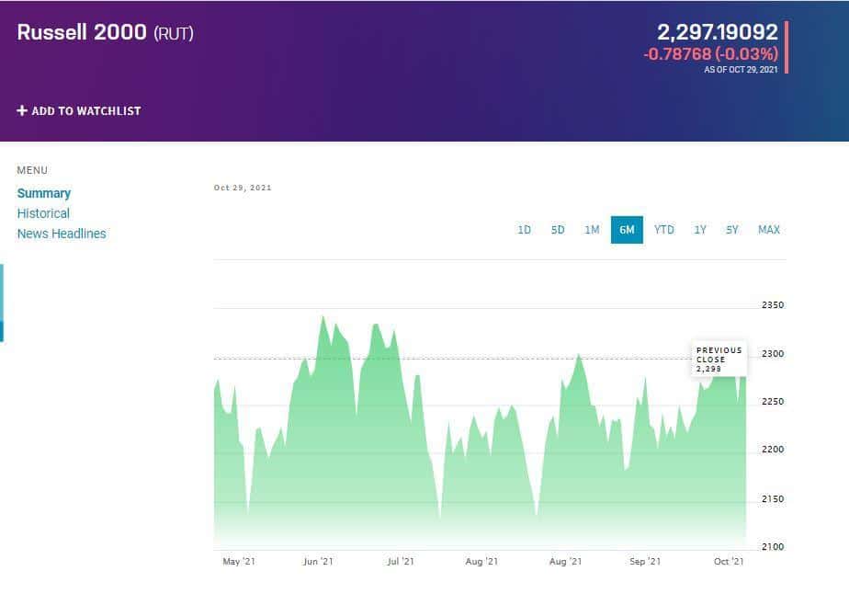849x594 pixels.
Task: Click the June 2021 peak on chart
Action: tap(323, 317)
